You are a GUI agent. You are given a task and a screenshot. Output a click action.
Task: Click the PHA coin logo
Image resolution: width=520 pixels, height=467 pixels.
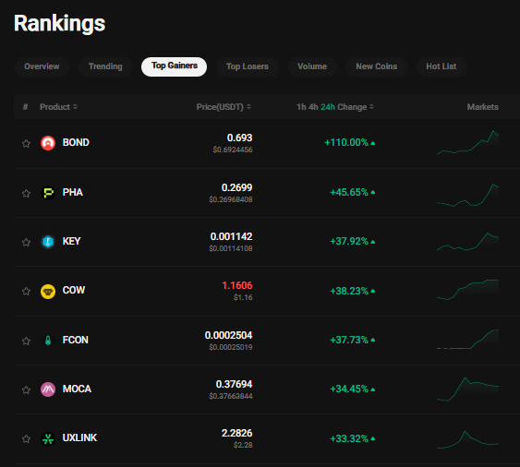48,193
